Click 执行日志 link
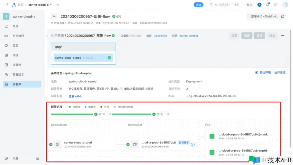 280,73
